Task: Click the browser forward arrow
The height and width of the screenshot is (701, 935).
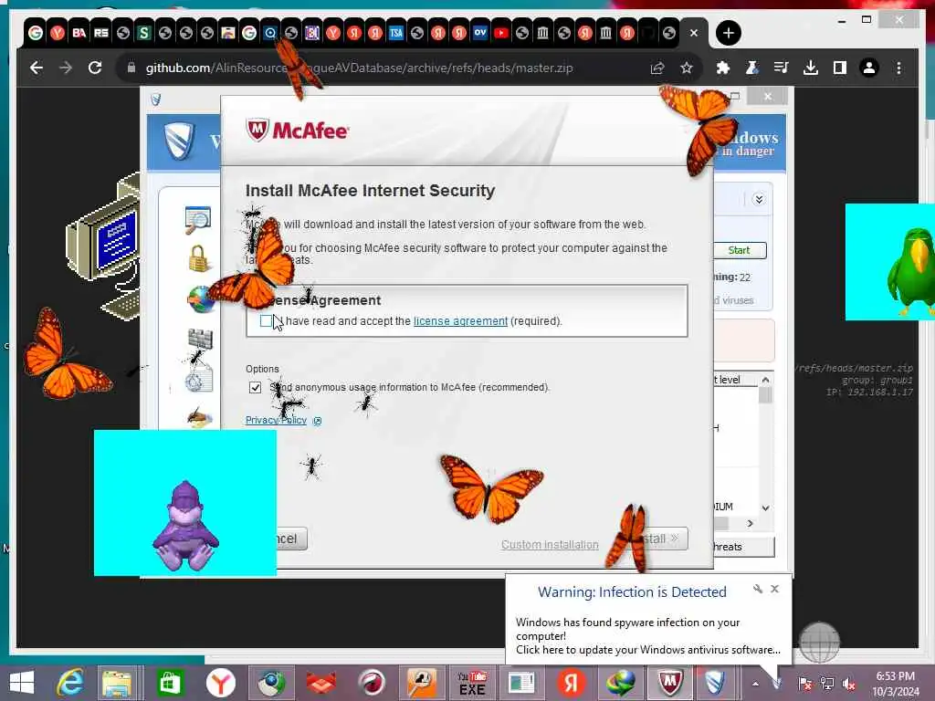Action: (66, 68)
